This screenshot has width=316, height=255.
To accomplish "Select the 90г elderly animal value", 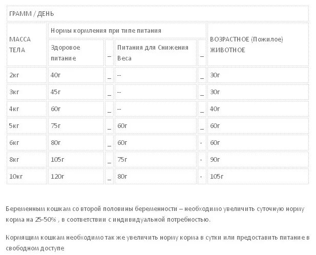I will point(258,160).
